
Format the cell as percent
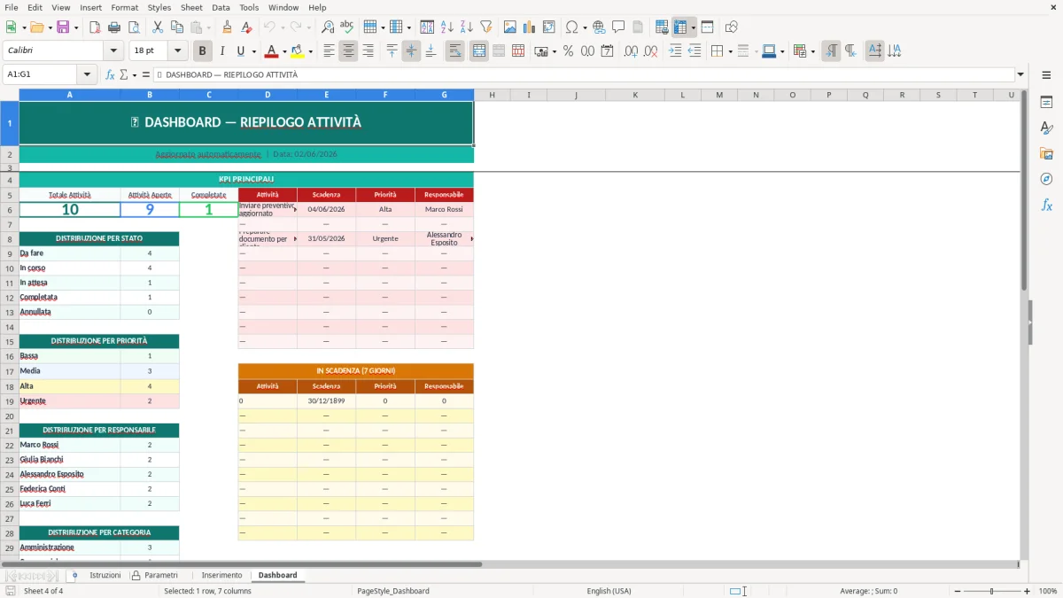[x=568, y=51]
